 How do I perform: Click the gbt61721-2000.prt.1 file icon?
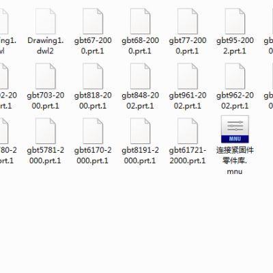click(188, 131)
